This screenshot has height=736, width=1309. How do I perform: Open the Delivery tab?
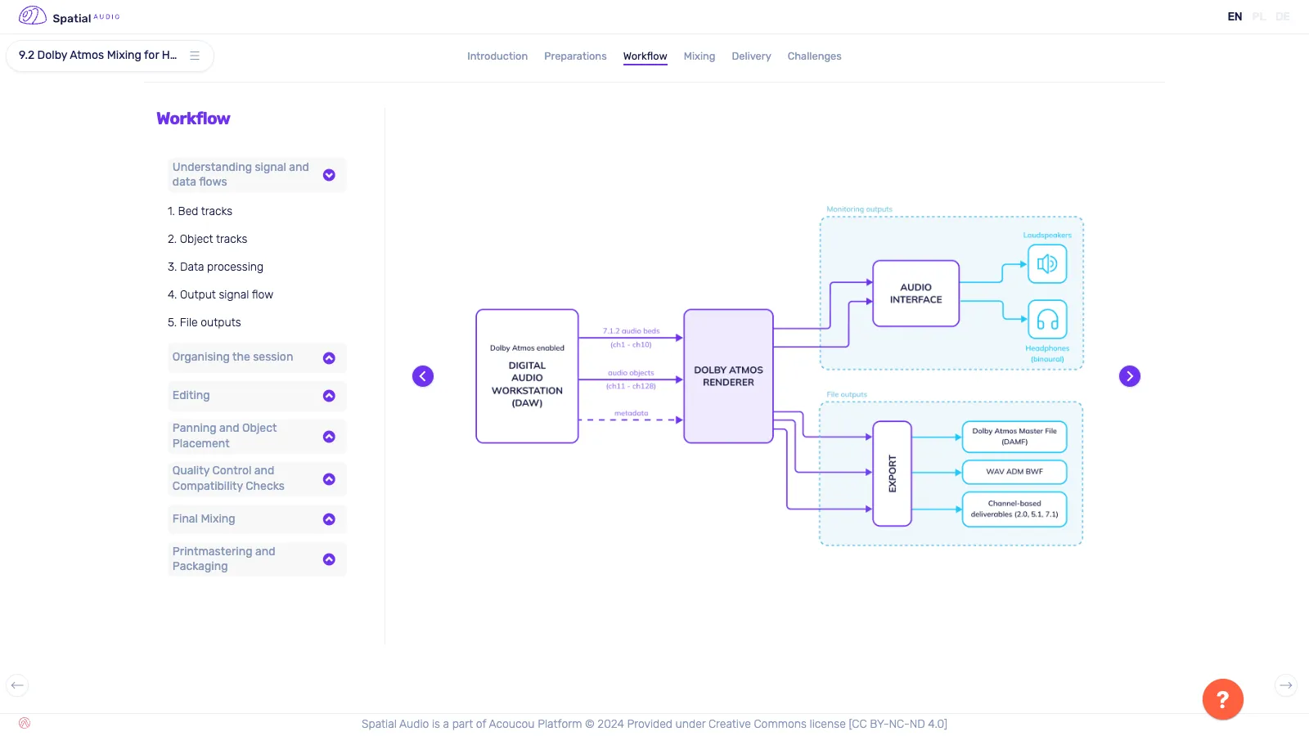tap(751, 56)
